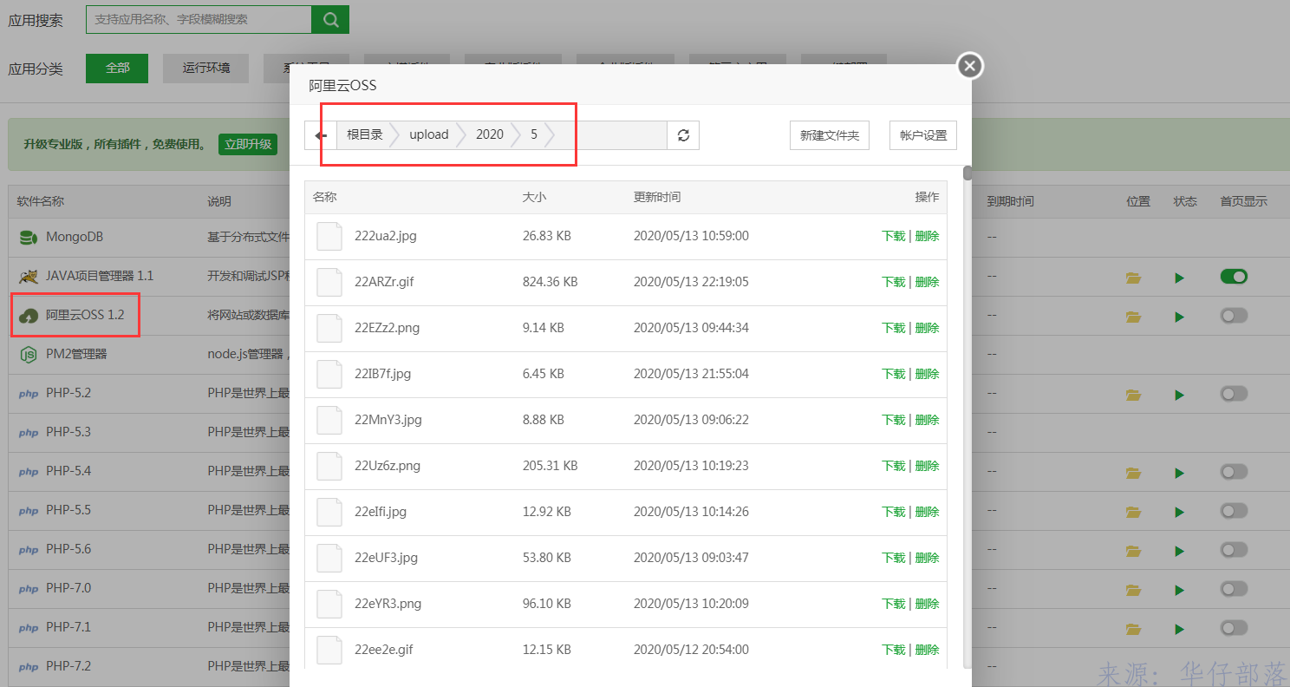Navigate to 2020 folder in breadcrumb

coord(490,135)
